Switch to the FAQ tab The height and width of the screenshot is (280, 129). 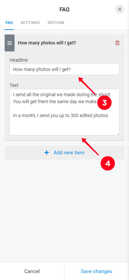9,23
